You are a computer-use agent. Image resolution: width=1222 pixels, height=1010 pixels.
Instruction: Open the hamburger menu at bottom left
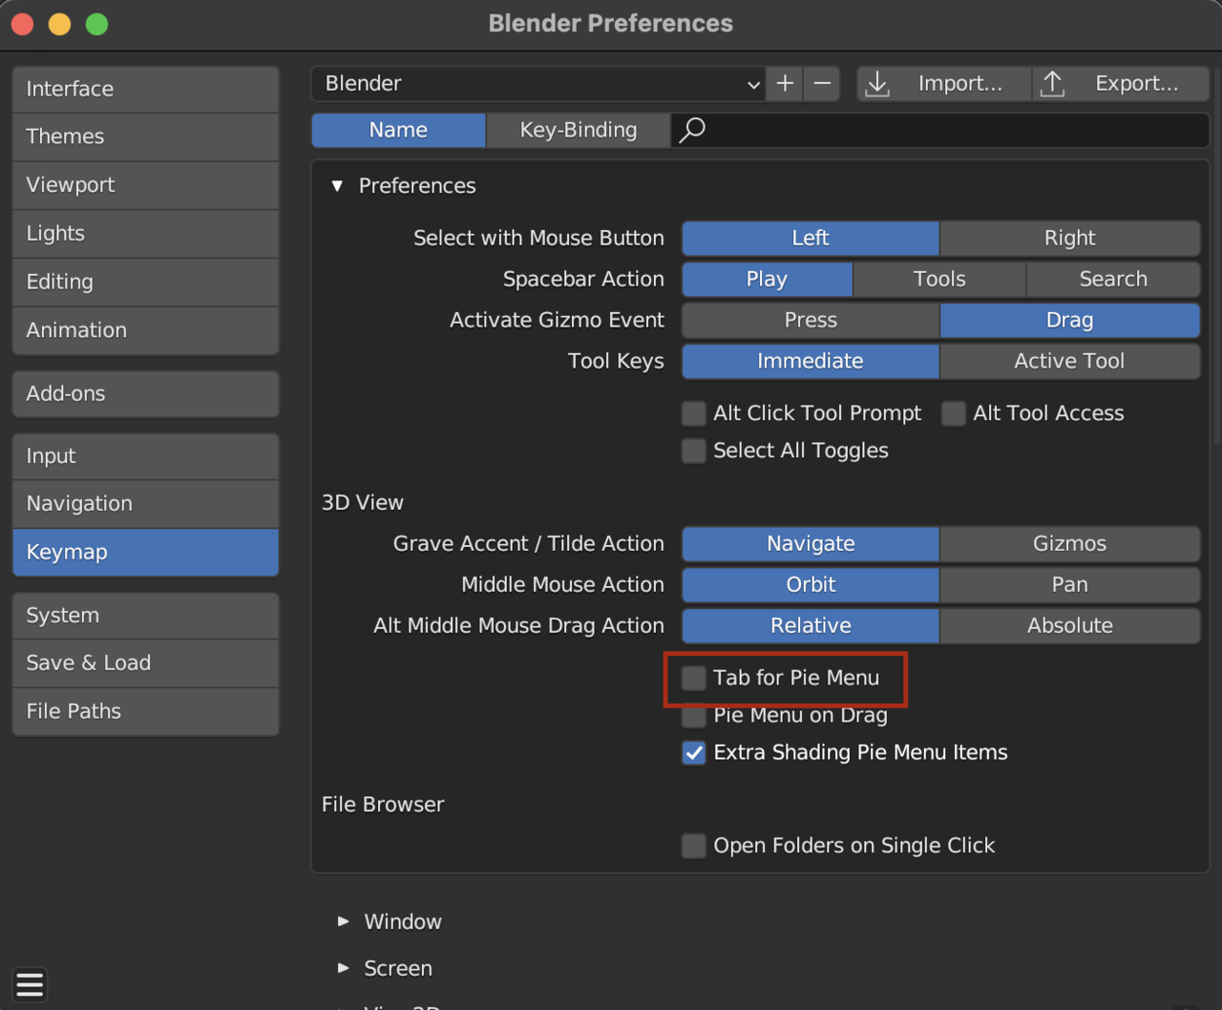tap(30, 984)
